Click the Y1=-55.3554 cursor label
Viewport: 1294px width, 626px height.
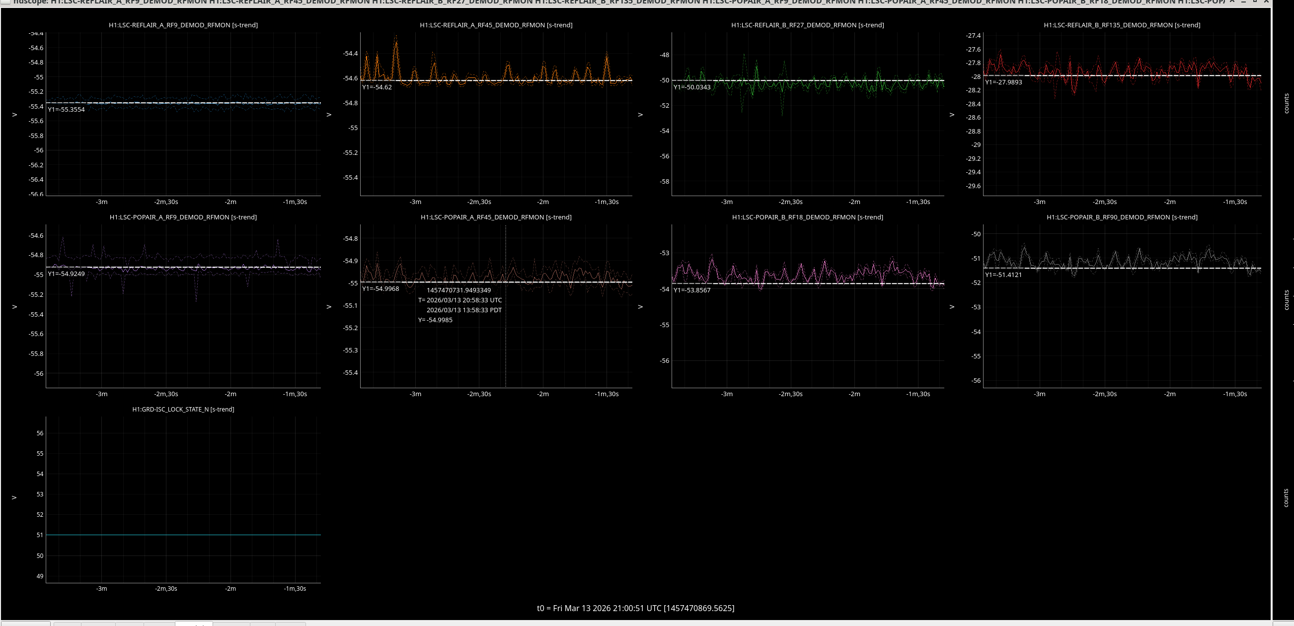pos(66,109)
